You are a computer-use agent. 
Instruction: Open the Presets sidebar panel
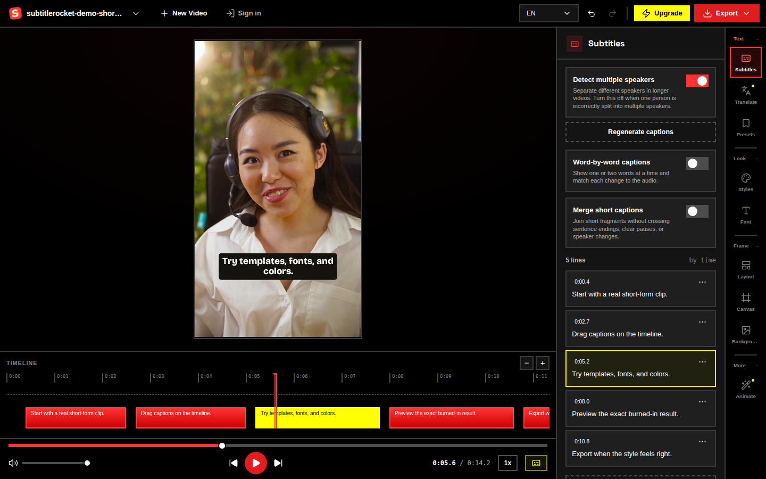click(x=746, y=127)
